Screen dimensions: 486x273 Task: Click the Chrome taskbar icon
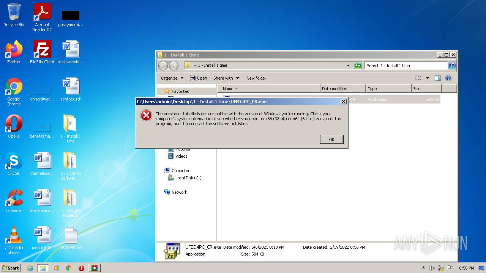point(69,268)
